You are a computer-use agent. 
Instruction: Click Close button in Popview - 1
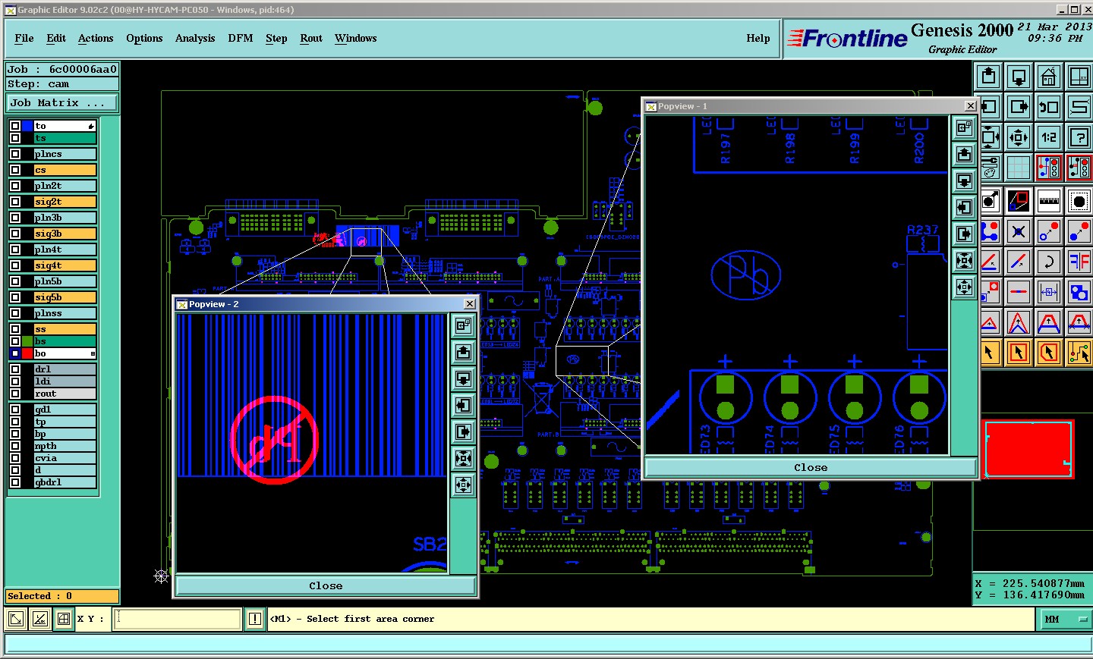(811, 467)
